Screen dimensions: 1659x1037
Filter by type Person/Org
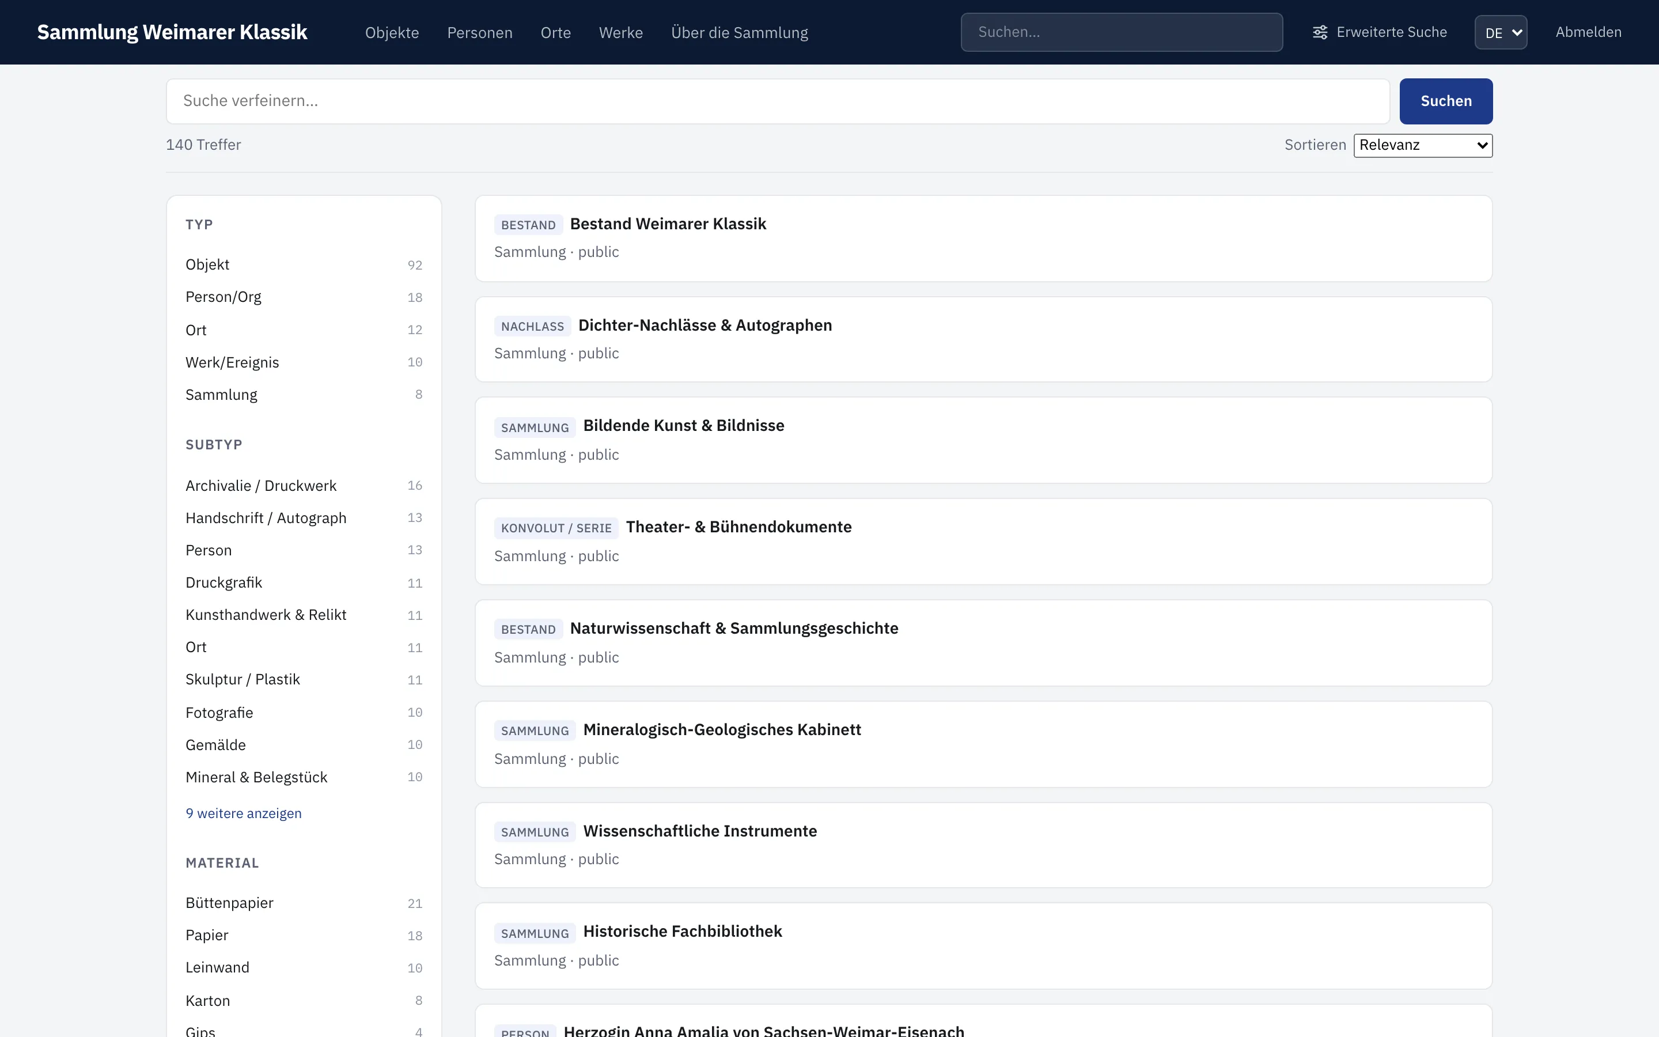304,297
